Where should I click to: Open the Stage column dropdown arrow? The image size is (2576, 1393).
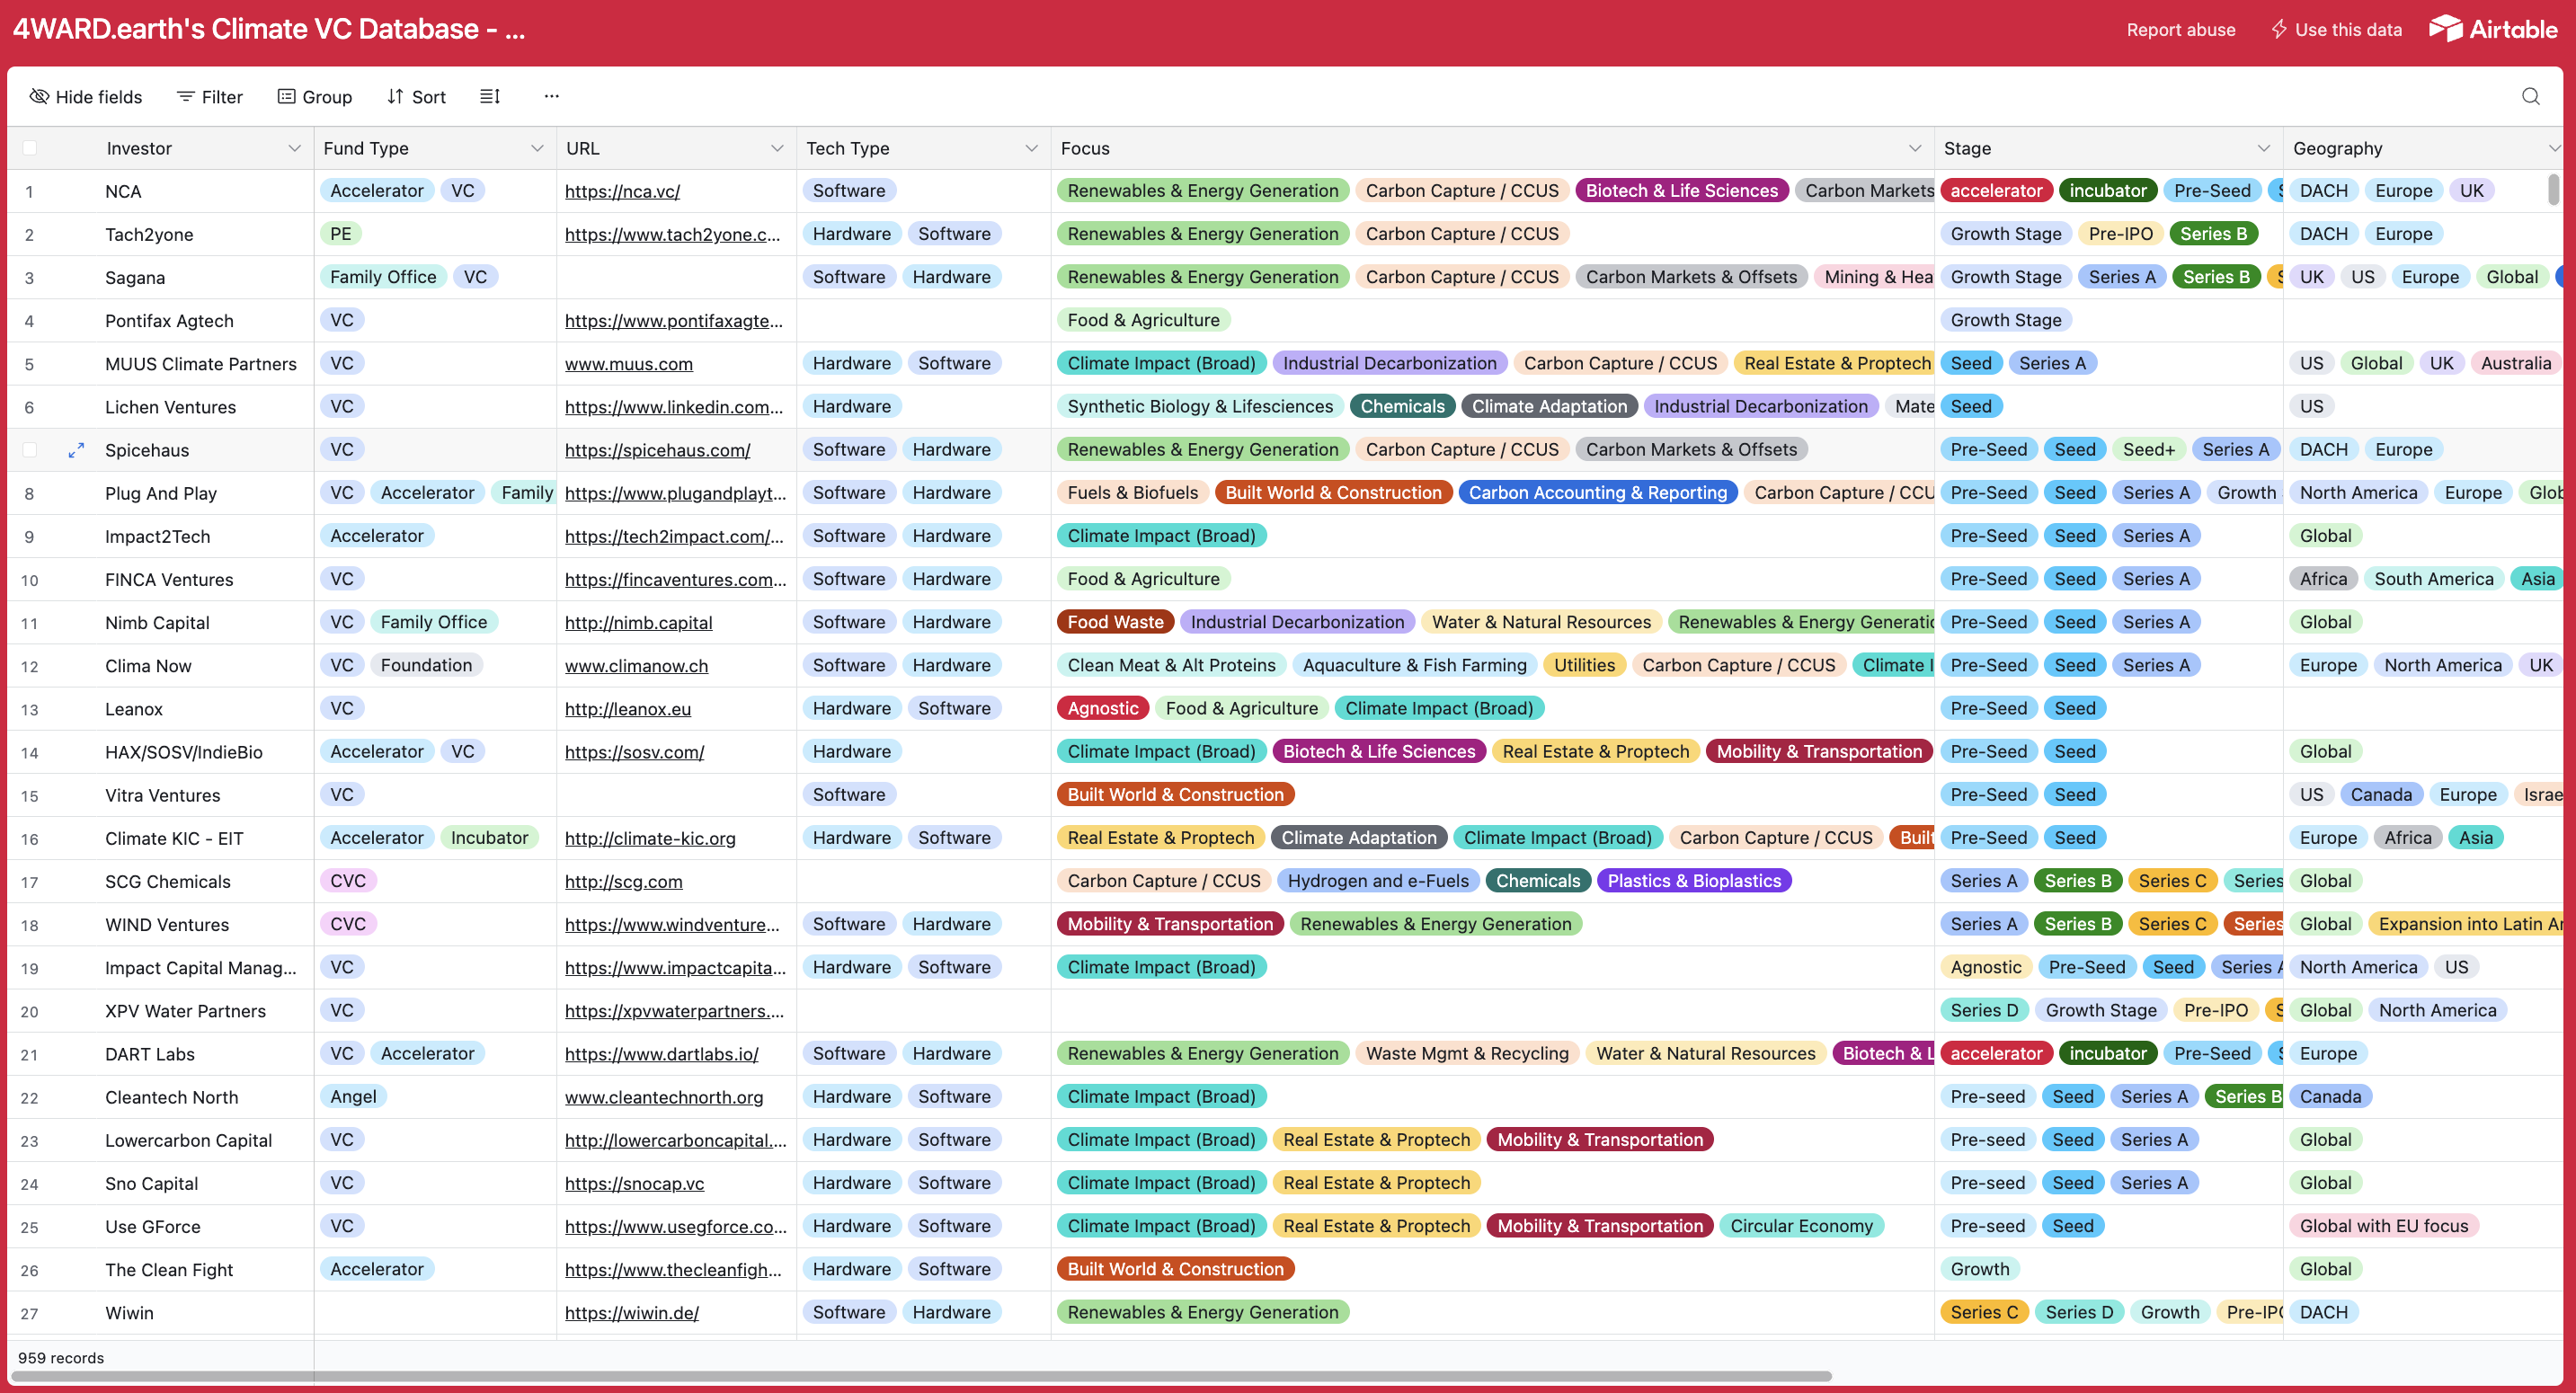pyautogui.click(x=2263, y=148)
